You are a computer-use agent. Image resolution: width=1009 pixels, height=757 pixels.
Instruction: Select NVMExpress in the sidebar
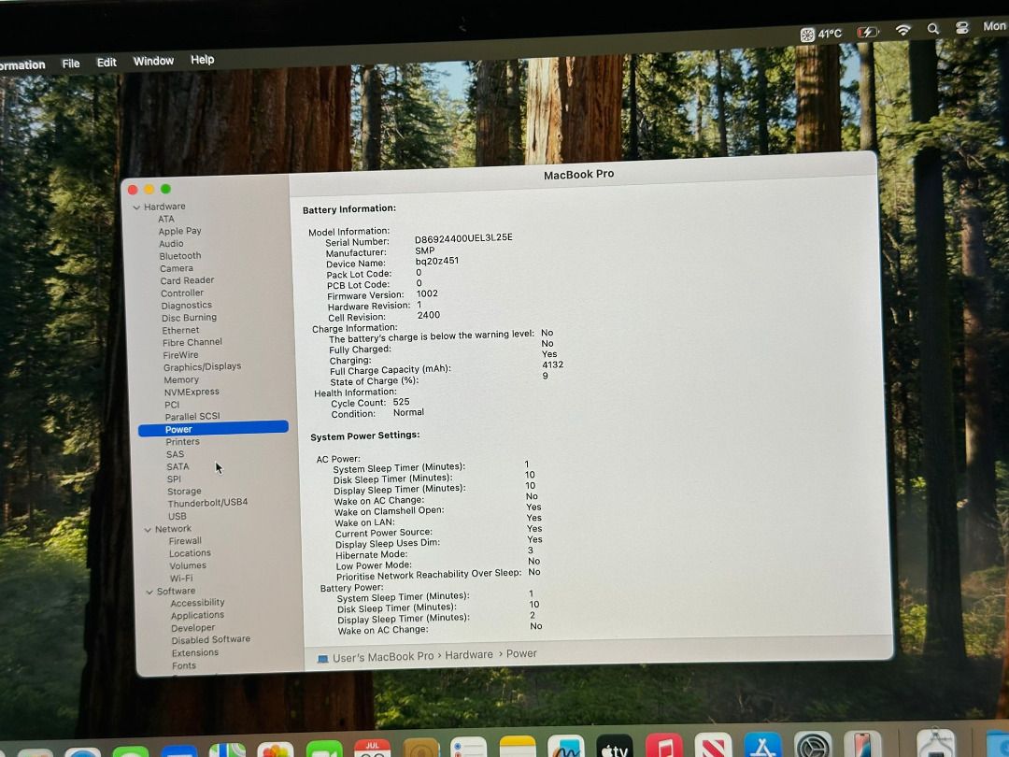(x=192, y=392)
